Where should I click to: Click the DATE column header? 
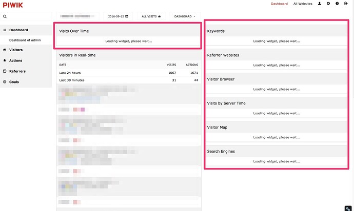[x=63, y=65]
